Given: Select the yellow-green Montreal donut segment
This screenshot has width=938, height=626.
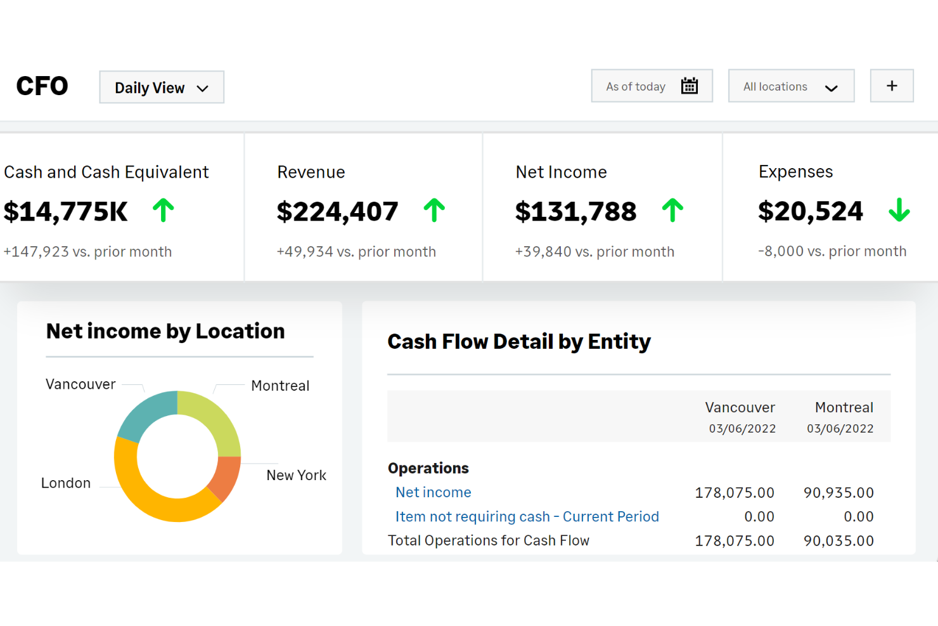Looking at the screenshot, I should (212, 417).
